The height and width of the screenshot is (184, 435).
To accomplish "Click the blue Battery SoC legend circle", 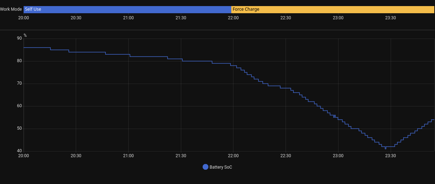I will [x=205, y=167].
